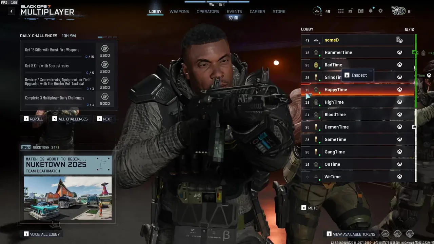The image size is (434, 244).
Task: Open the player rank star icon
Action: 317,11
